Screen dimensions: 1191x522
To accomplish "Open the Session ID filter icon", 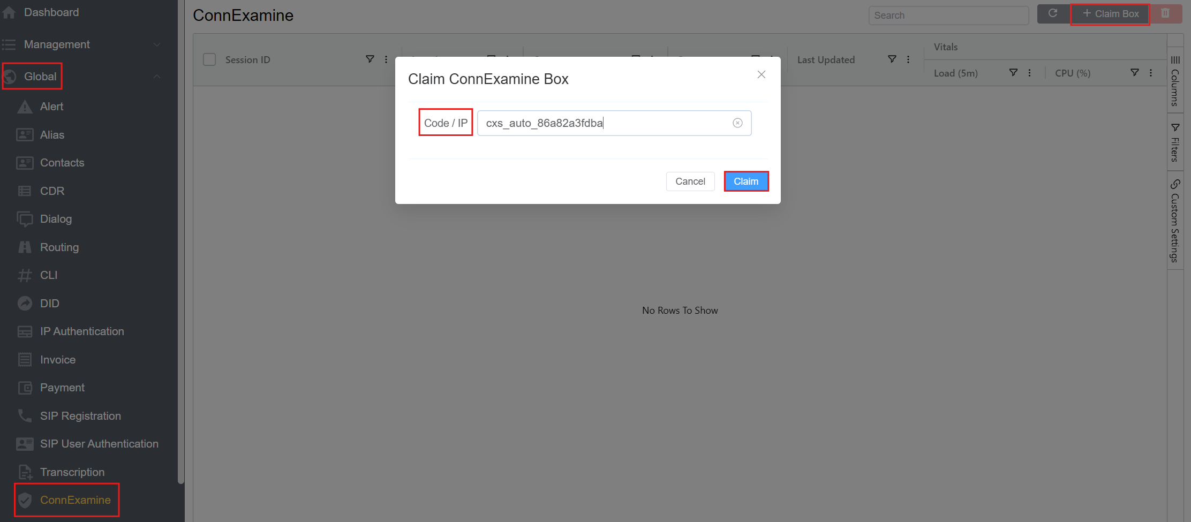I will pos(370,59).
